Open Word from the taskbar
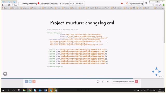The height and width of the screenshot is (93, 166). click(46, 90)
